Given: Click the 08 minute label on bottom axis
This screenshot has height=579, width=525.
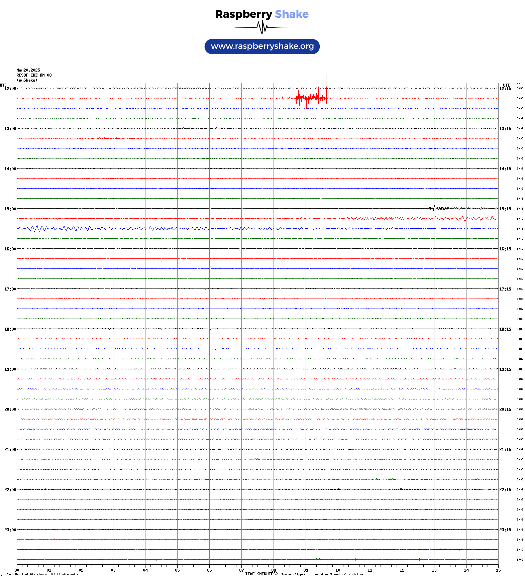Looking at the screenshot, I should pos(274,570).
